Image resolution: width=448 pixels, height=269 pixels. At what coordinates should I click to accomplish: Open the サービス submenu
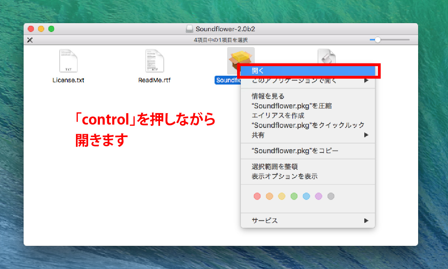308,220
